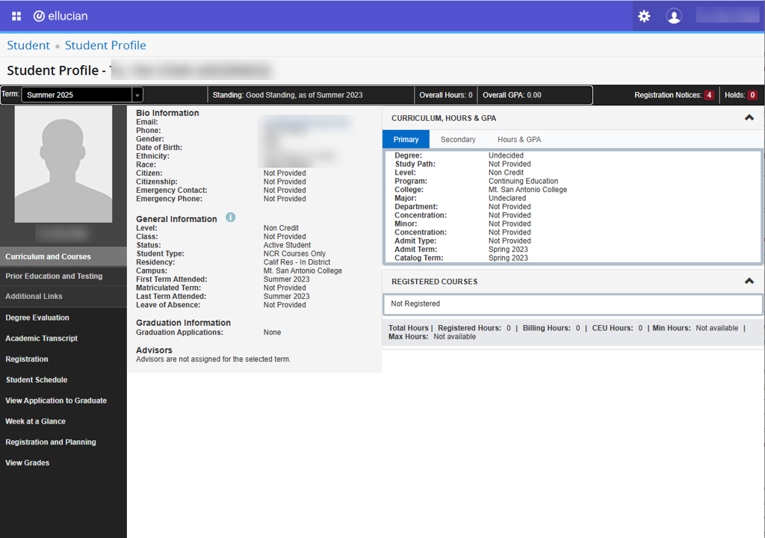This screenshot has height=538, width=765.
Task: Open Degree Evaluation link in sidebar
Action: pos(37,318)
